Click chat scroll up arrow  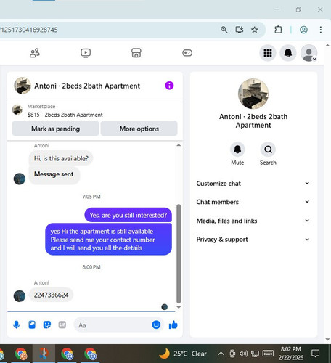(x=179, y=145)
